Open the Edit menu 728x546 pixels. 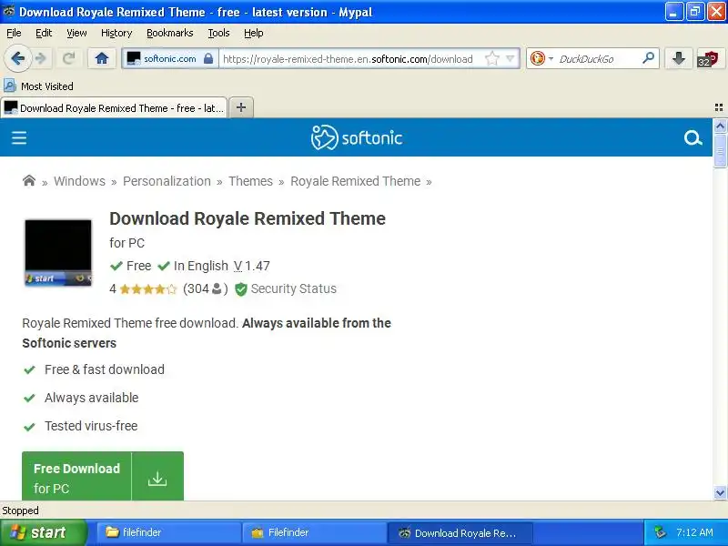44,33
